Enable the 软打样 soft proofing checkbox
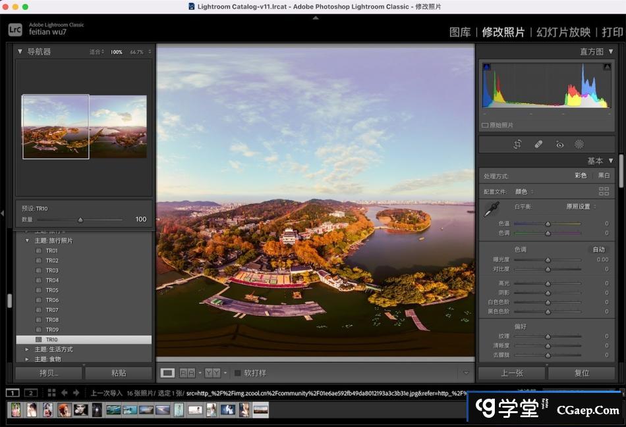The width and height of the screenshot is (626, 427). point(238,373)
